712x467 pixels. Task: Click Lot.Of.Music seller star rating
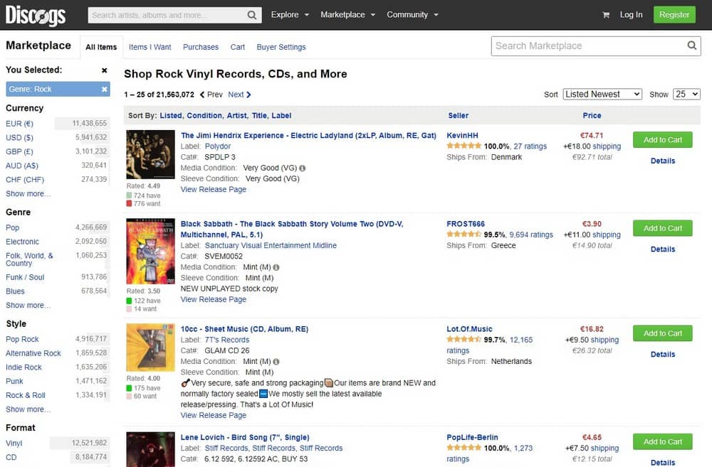[464, 340]
